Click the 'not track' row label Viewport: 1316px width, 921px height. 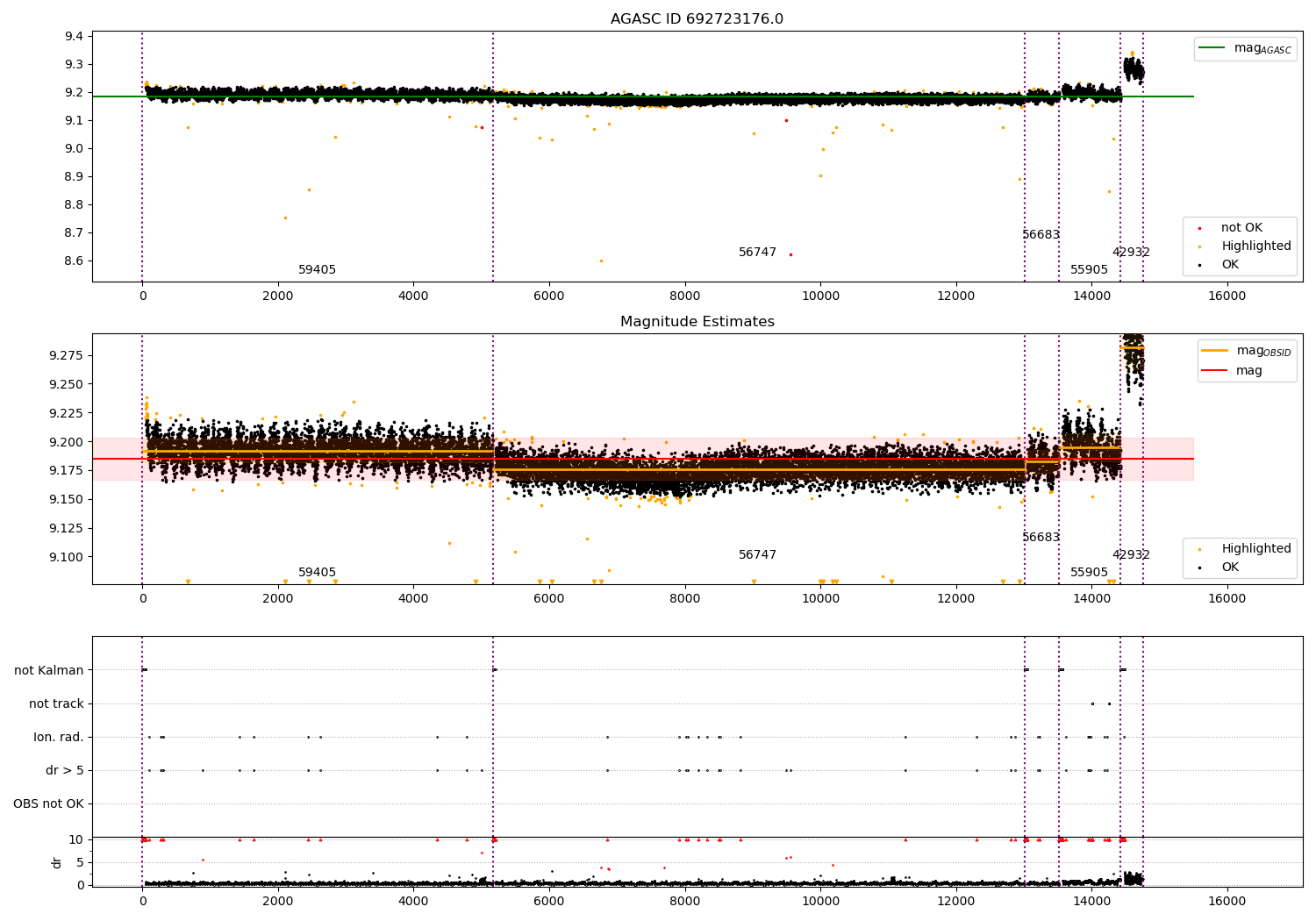[56, 703]
